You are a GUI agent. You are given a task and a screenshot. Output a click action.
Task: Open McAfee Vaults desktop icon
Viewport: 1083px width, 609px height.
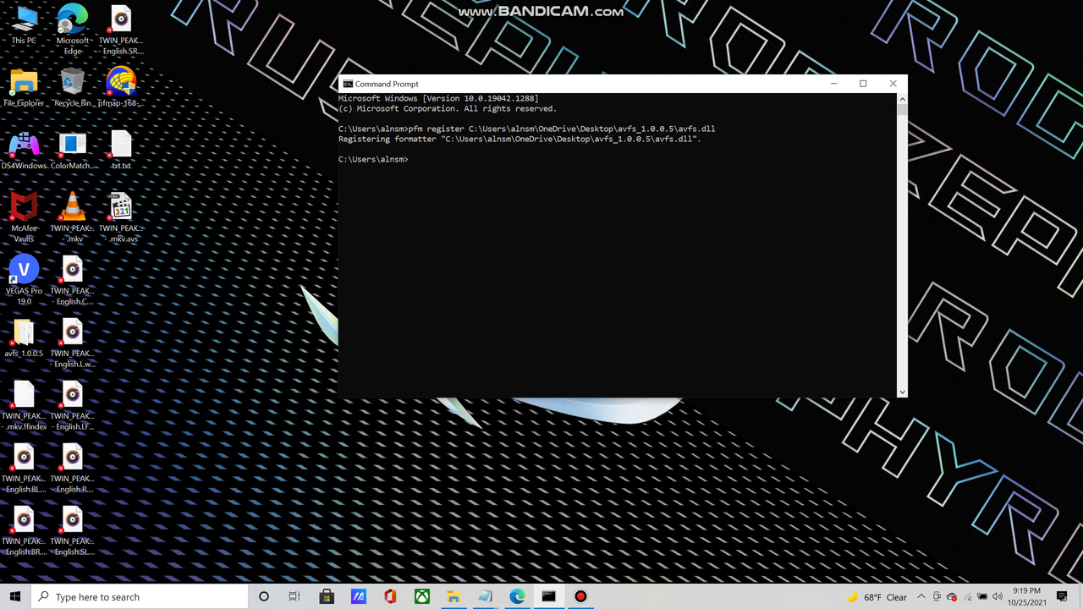24,218
